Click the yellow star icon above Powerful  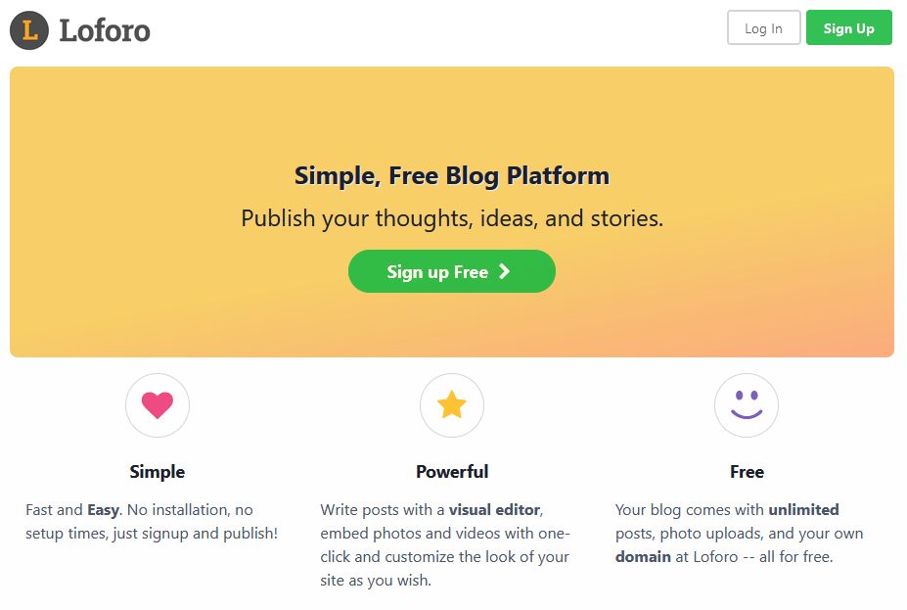tap(452, 404)
